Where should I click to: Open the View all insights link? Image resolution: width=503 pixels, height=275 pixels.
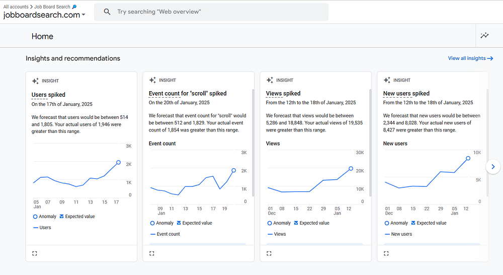470,58
